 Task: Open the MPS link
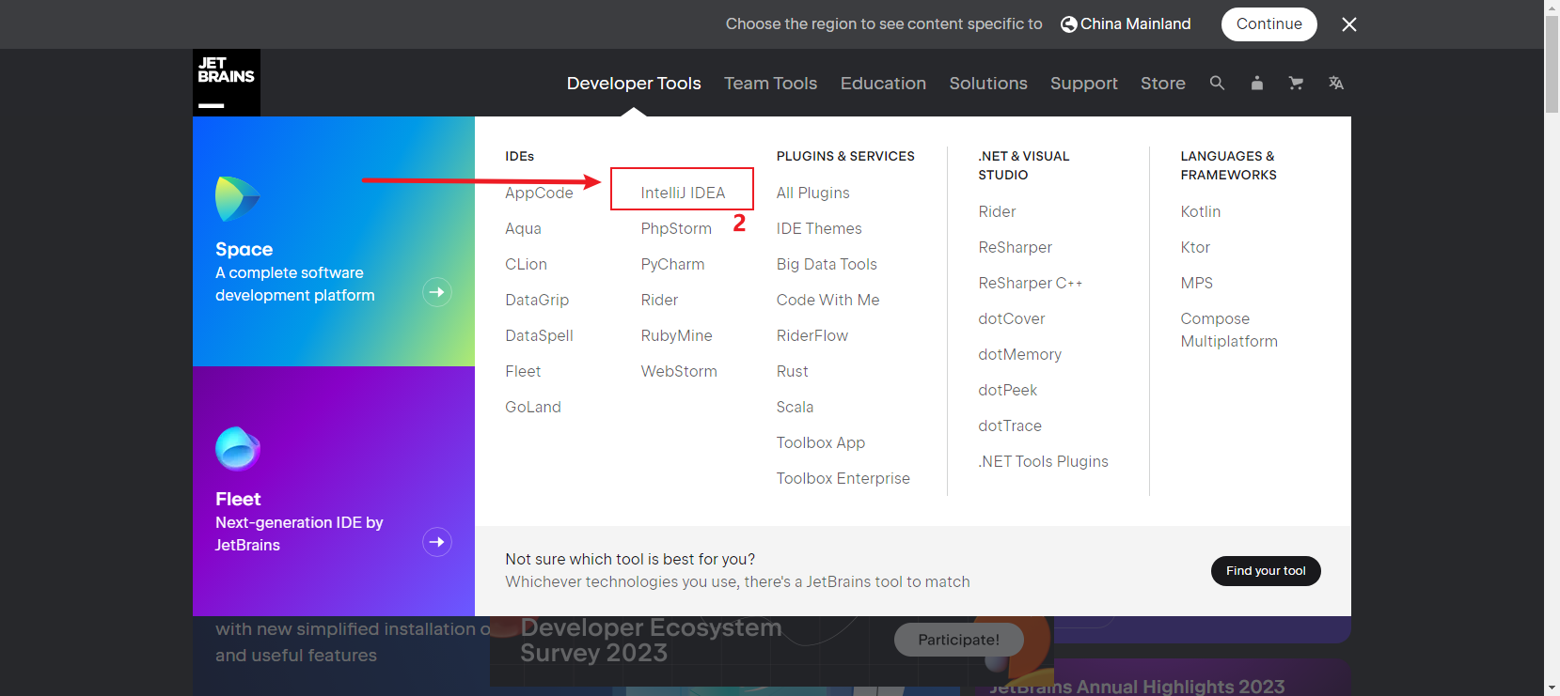click(1197, 283)
